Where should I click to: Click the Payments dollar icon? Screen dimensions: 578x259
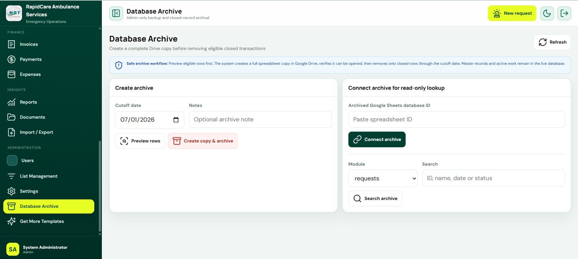[12, 59]
